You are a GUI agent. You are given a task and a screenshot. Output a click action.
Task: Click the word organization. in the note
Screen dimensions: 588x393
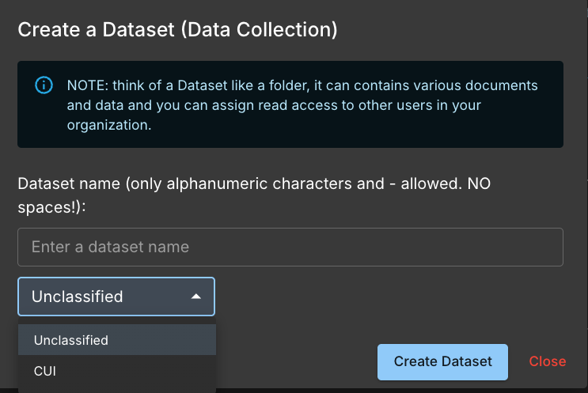tap(109, 125)
